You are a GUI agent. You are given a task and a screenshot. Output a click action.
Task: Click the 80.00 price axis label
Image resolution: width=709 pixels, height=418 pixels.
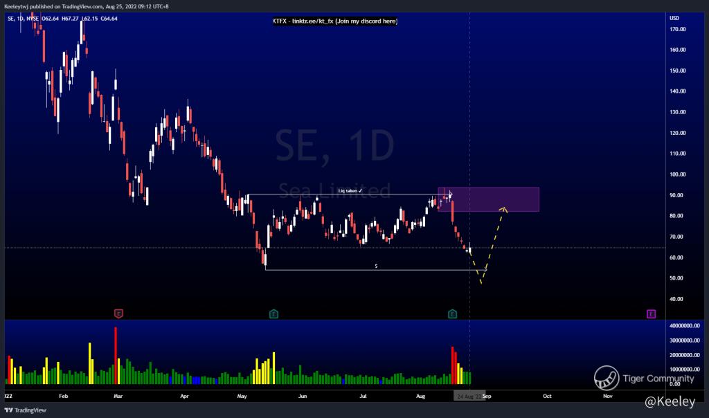(676, 216)
